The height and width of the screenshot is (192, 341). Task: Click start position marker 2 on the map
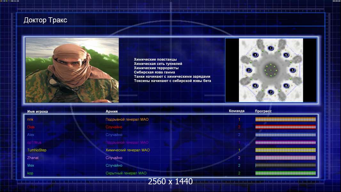point(249,70)
